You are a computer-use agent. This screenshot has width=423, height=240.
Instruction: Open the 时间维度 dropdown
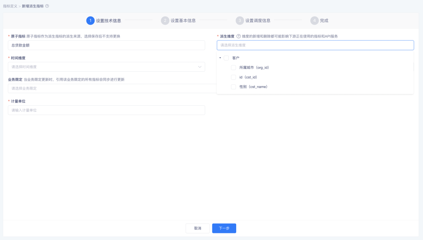coord(106,67)
